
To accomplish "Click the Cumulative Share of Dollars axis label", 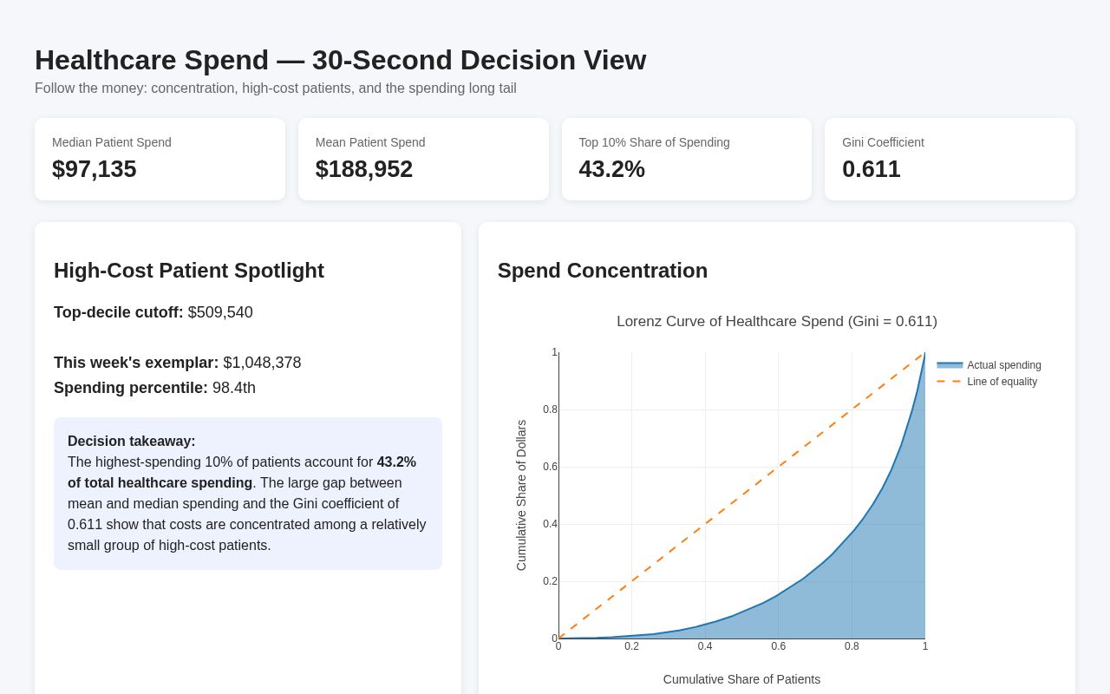I will 521,495.
